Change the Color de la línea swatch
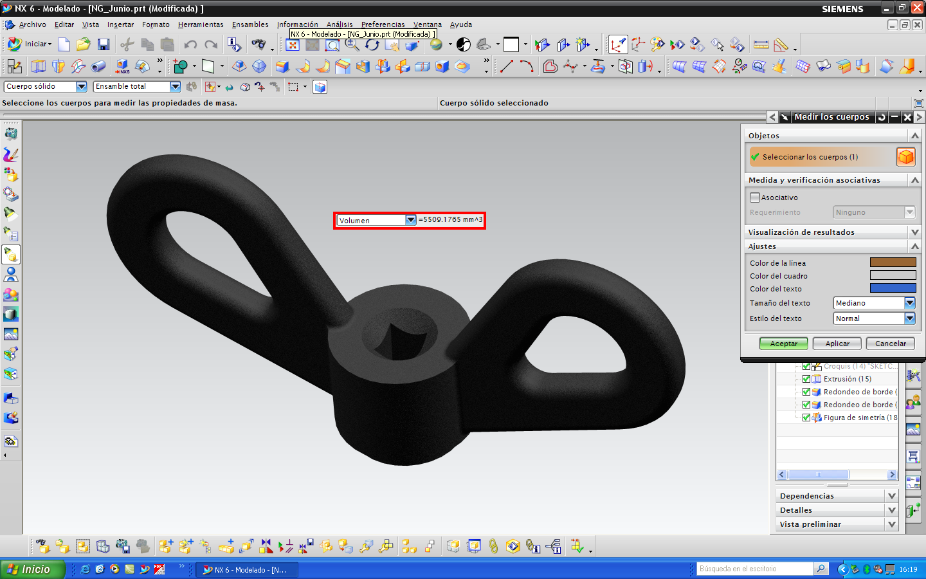 coord(893,262)
